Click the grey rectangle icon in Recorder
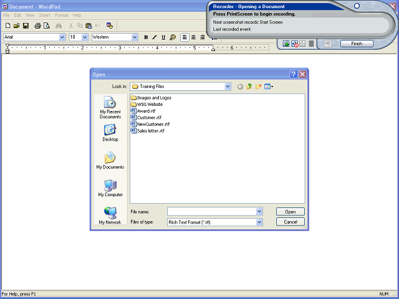Viewport: 399px width, 299px height. click(311, 44)
